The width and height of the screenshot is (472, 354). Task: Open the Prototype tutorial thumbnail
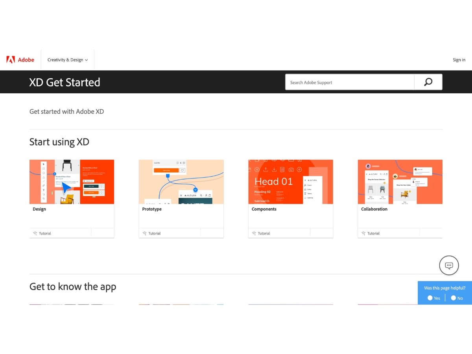(x=181, y=182)
